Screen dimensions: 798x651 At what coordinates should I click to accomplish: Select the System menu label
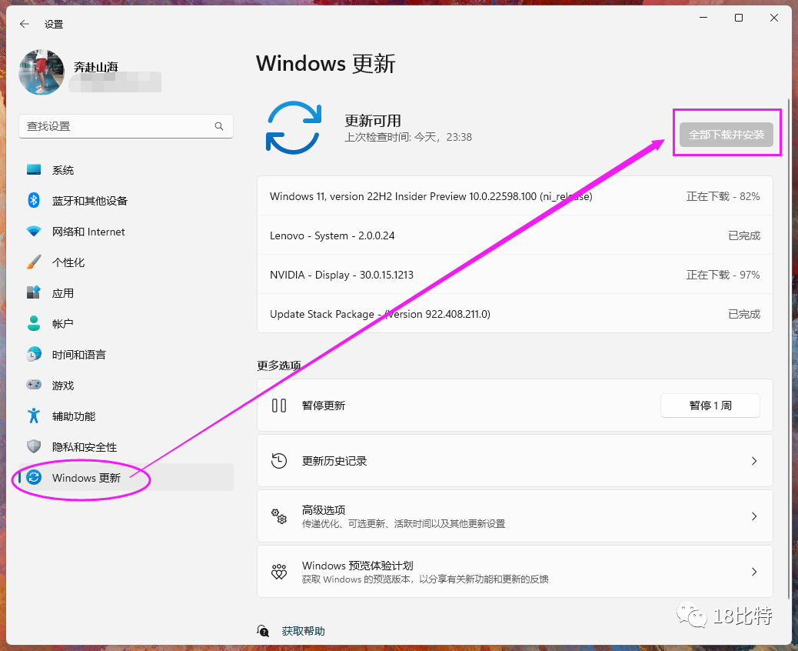pyautogui.click(x=63, y=170)
